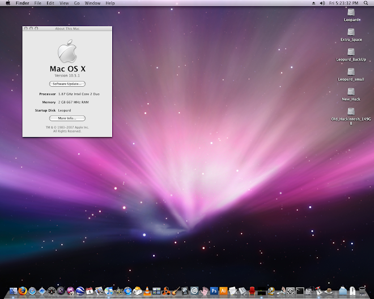Open the gray grid squares icon in Dock
The height and width of the screenshot is (299, 374).
[x=157, y=291]
